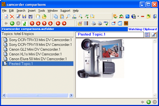Click the grey left-pointing history arrow in toolbar
159x106 pixels.
pos(6,23)
